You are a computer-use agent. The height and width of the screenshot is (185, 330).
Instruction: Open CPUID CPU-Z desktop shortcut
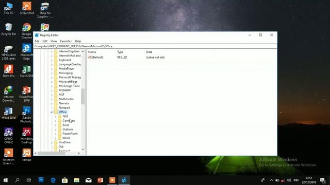pos(8,136)
